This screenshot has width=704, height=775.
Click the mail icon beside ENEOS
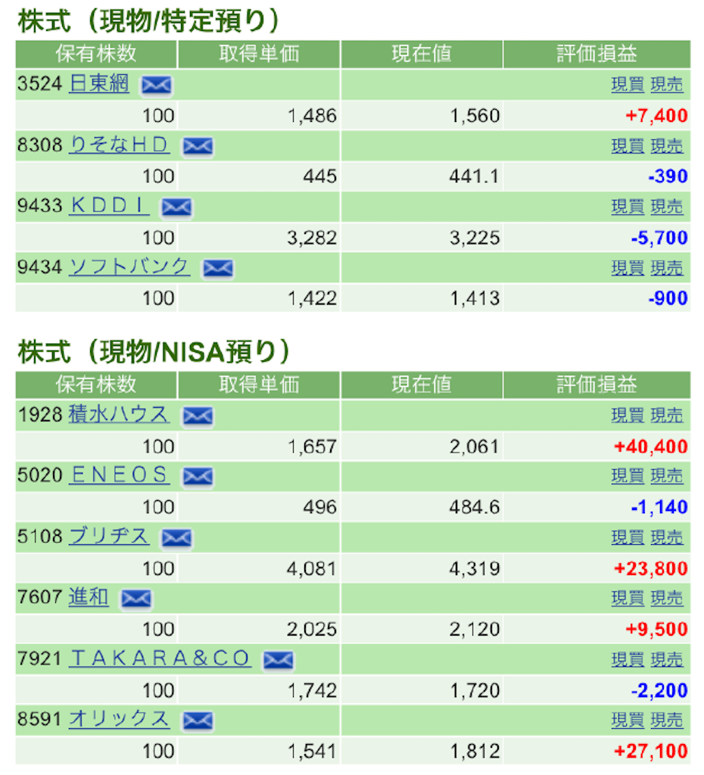point(198,477)
